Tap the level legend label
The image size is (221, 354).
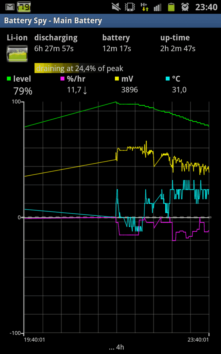point(22,79)
